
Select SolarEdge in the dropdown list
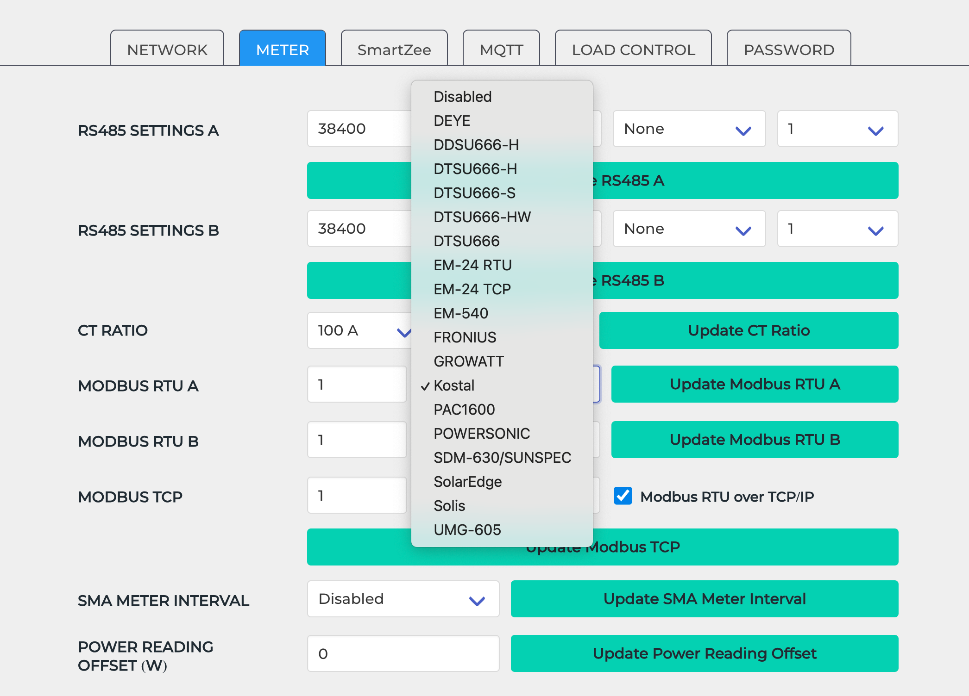click(467, 482)
